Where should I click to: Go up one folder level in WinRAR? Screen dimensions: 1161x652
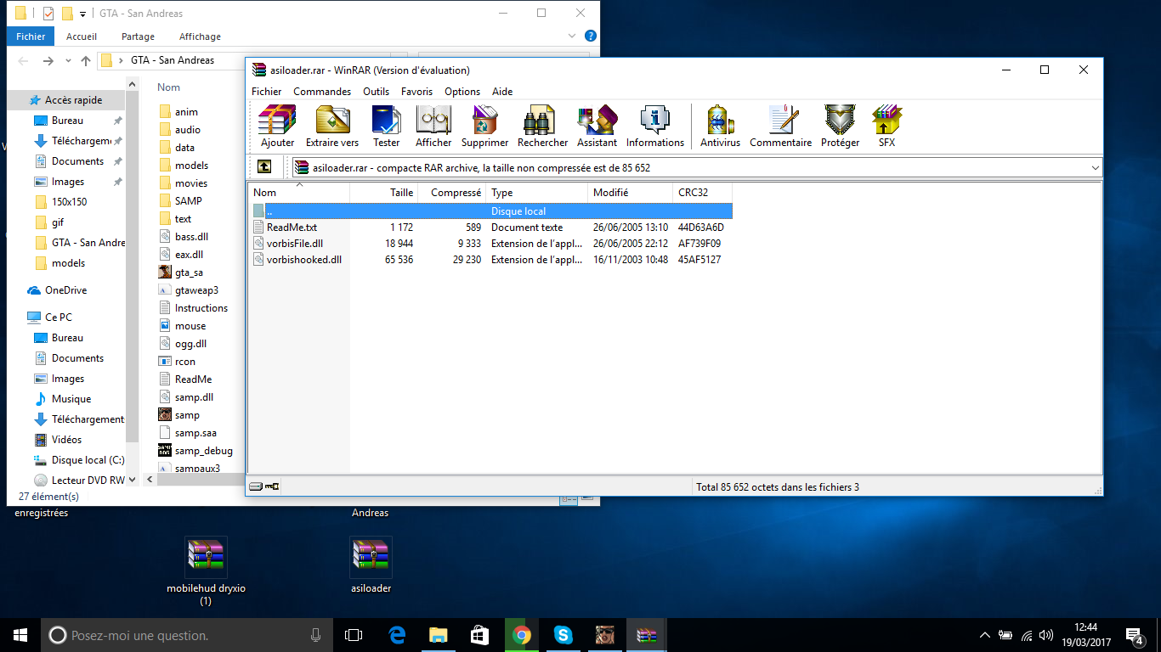pos(264,167)
